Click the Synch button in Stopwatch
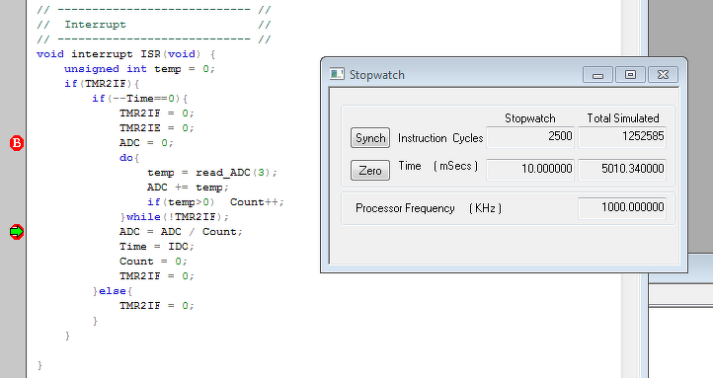The width and height of the screenshot is (713, 378). [x=370, y=137]
